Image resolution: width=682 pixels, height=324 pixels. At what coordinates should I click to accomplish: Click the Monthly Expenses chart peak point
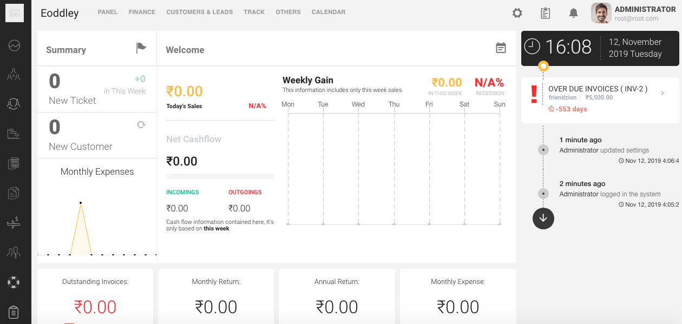point(81,203)
